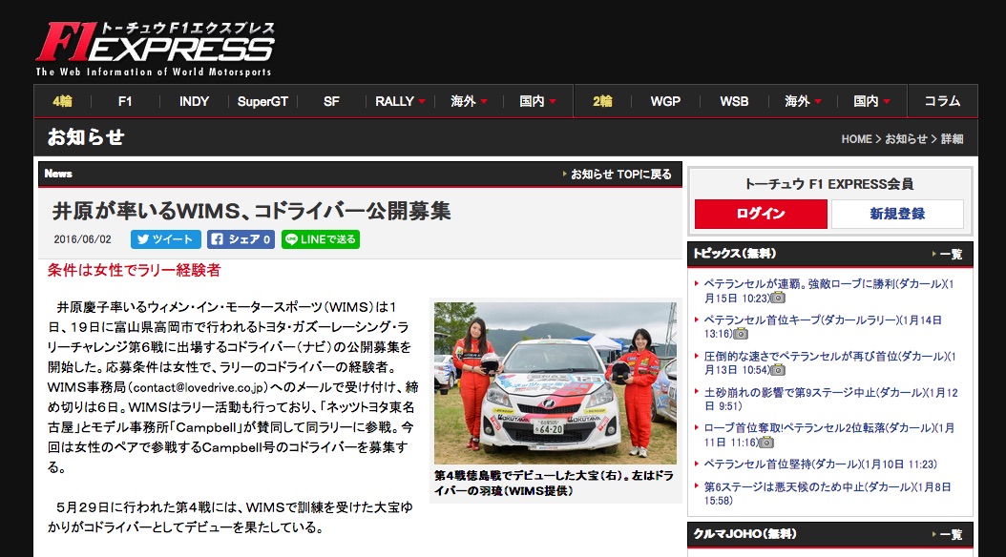Open トピックス 一覧 link
Viewport: 1006px width, 557px height.
click(951, 255)
